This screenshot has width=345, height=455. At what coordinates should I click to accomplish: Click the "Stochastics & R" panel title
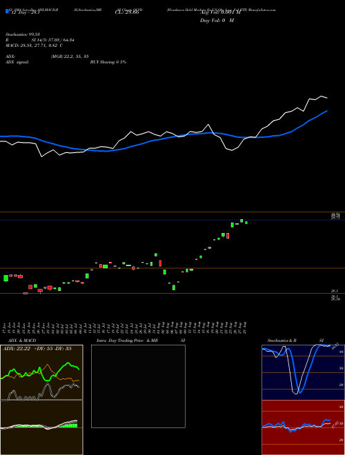click(282, 341)
